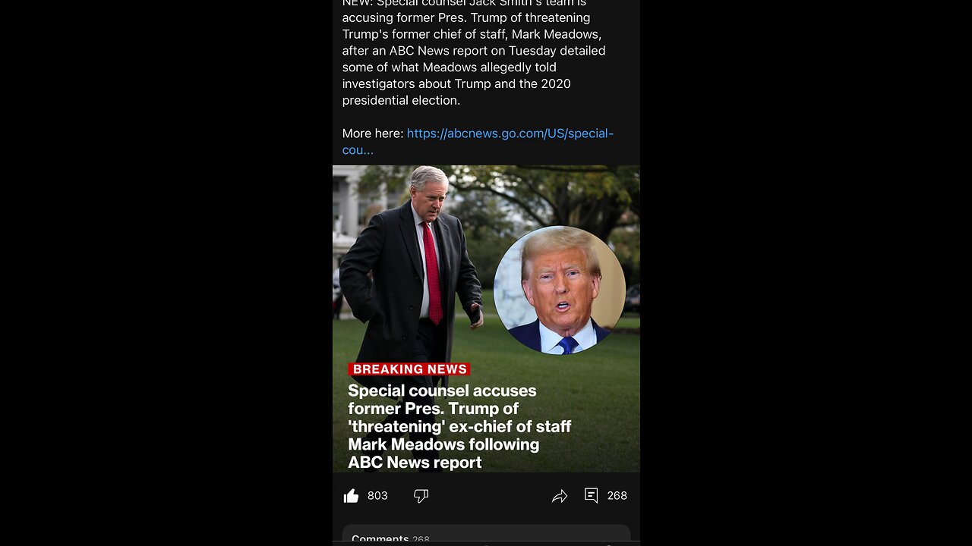Image resolution: width=972 pixels, height=546 pixels.
Task: Click the 803 likes count
Action: coord(377,496)
